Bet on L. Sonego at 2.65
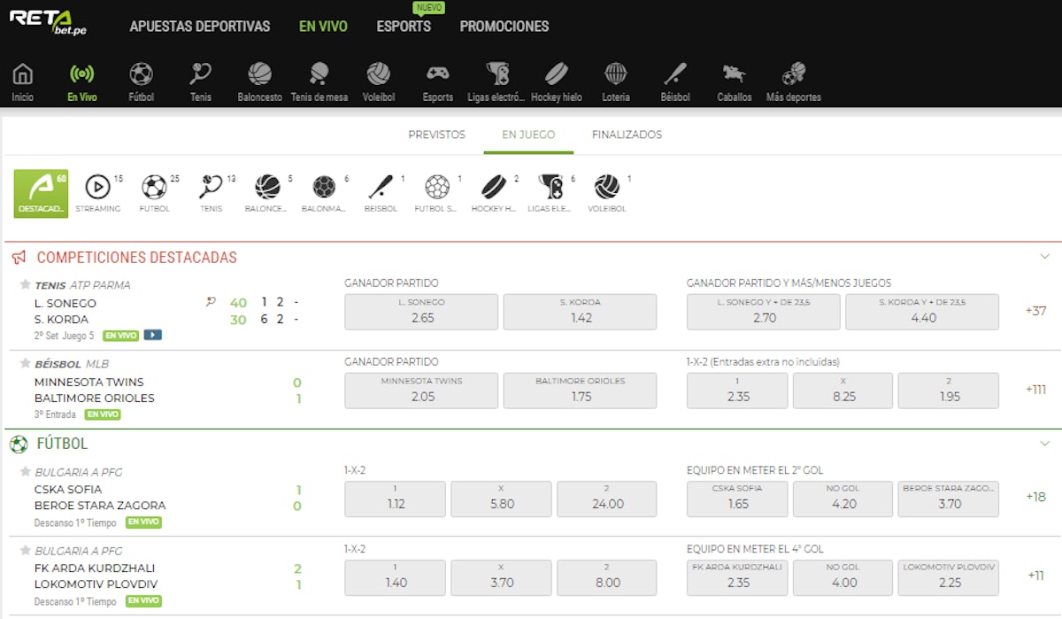Image resolution: width=1062 pixels, height=619 pixels. pos(421,312)
